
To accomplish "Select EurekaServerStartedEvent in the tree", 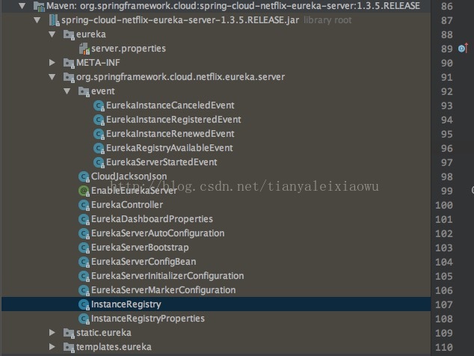I will pos(161,162).
